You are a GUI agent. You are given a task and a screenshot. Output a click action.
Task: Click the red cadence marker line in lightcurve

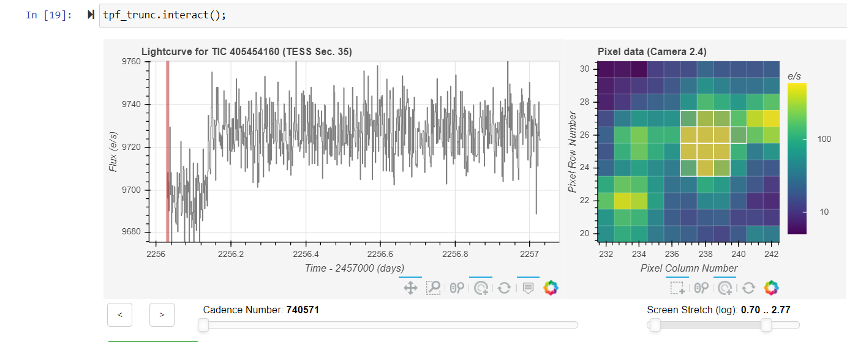click(167, 152)
